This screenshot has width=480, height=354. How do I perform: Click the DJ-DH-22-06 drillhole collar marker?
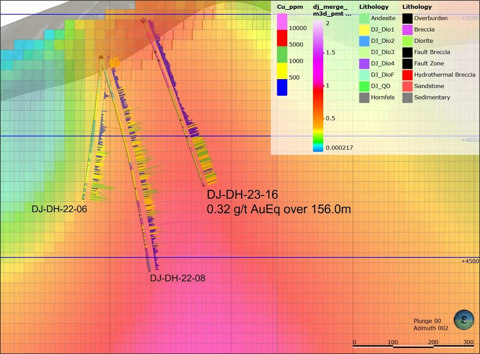pos(101,57)
